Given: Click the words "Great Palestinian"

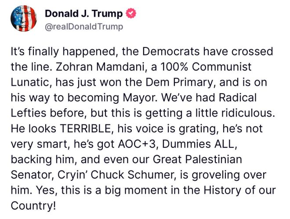Looking at the screenshot, I should click(x=198, y=159).
